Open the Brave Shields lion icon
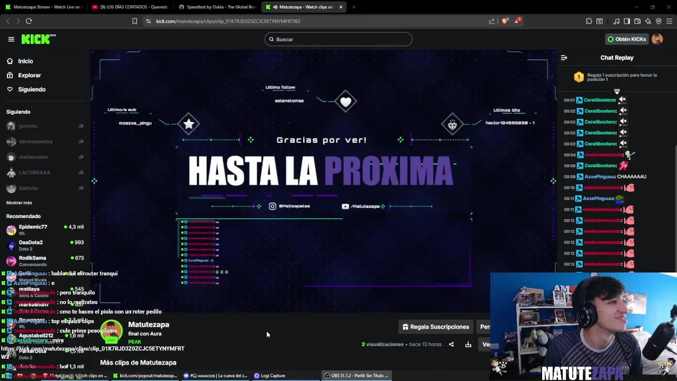677x381 pixels. pos(505,21)
